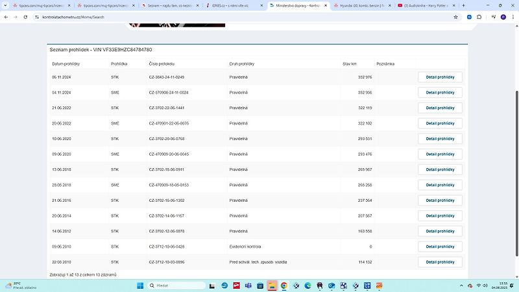519x292 pixels.
Task: Open the Chrome extensions puzzle icon
Action: coord(479,17)
